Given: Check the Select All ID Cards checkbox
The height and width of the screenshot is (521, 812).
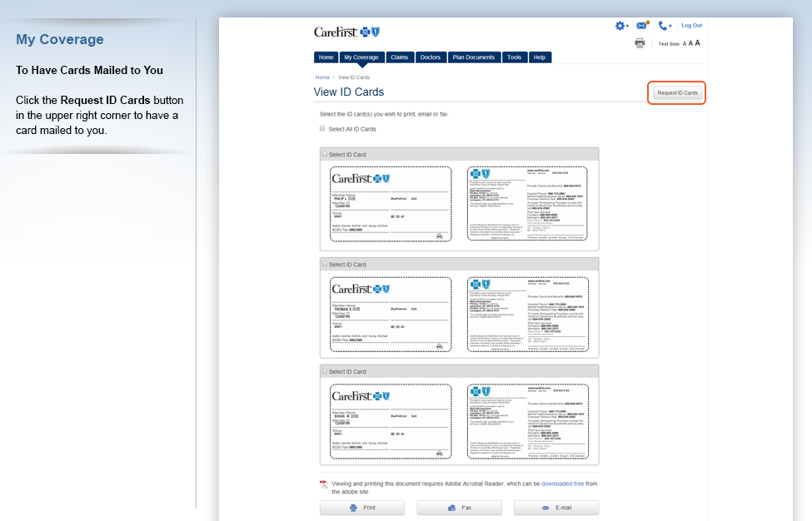Looking at the screenshot, I should click(x=322, y=128).
